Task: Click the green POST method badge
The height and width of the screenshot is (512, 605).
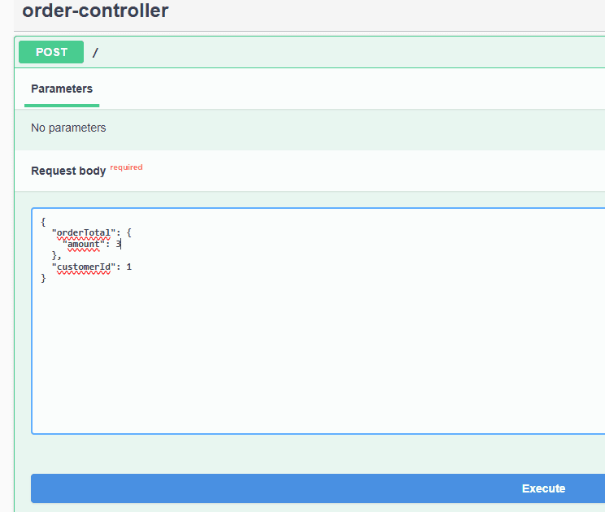Action: (51, 52)
